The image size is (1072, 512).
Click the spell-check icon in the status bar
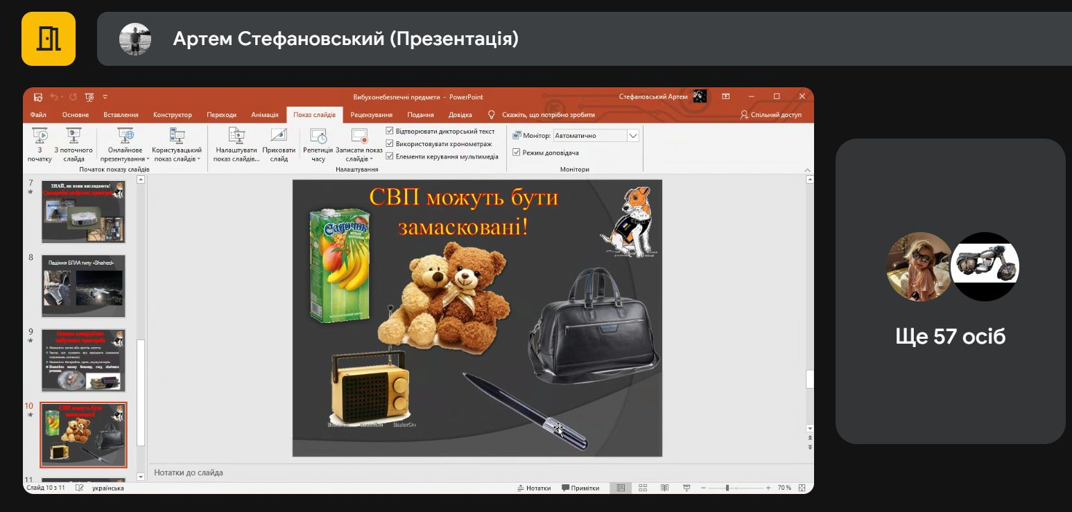(80, 488)
